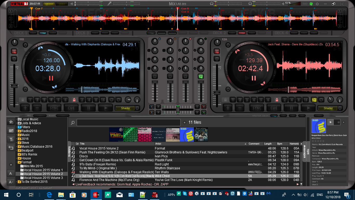Image resolution: width=355 pixels, height=200 pixels.
Task: Open the Shader effect dropdown on left deck
Action: point(125,108)
